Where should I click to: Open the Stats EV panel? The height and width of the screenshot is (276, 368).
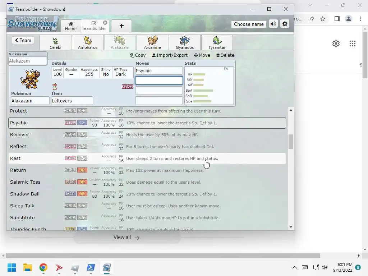pos(209,86)
